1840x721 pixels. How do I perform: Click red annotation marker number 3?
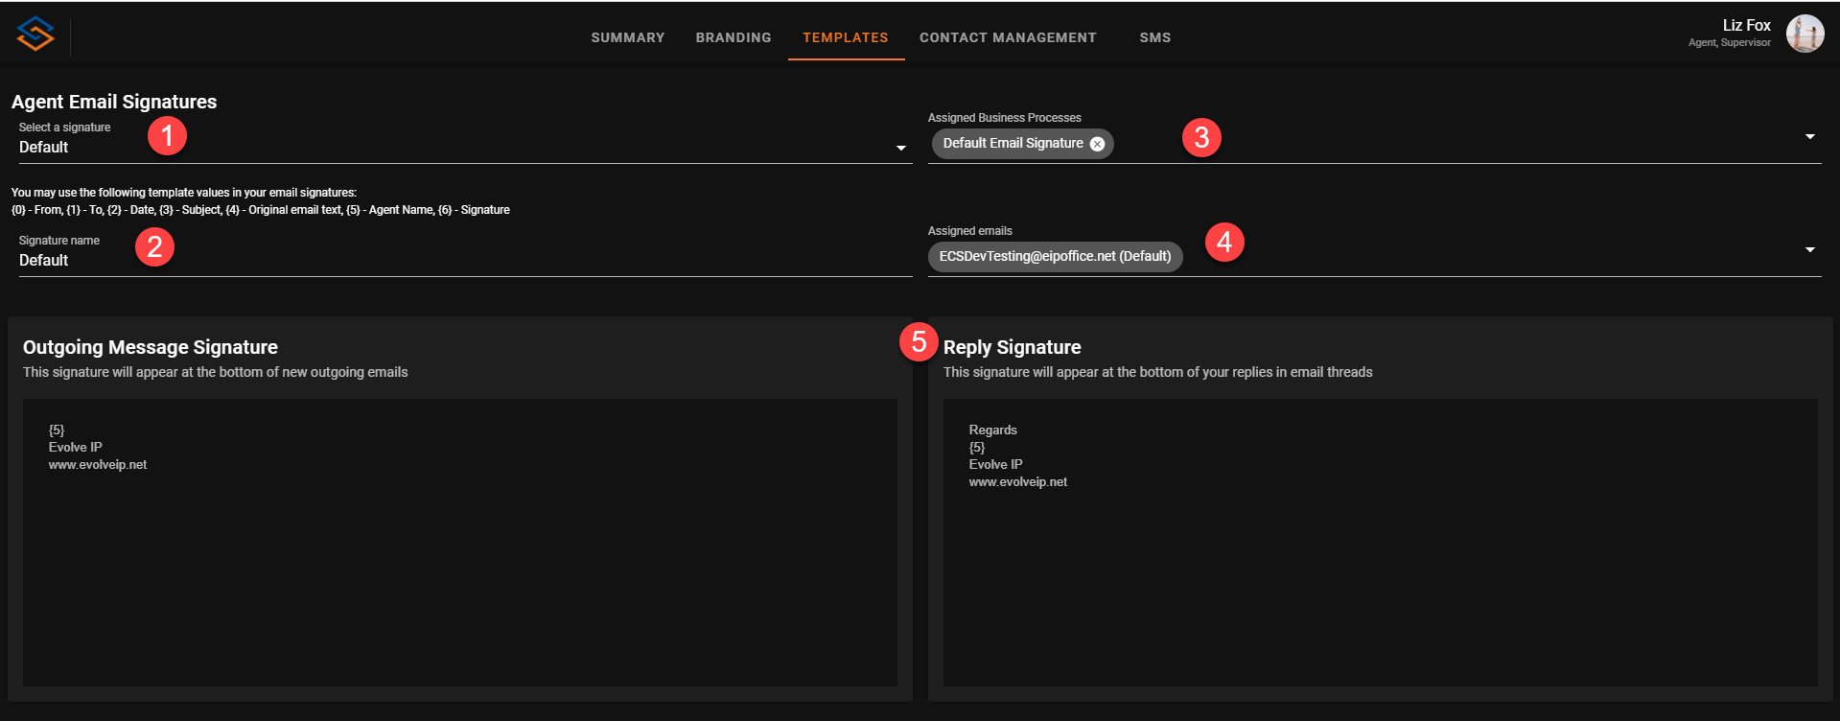[x=1201, y=138]
